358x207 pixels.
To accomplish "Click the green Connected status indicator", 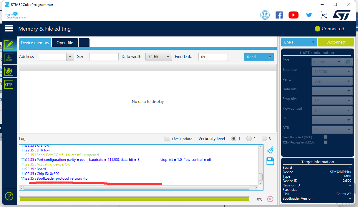I will pyautogui.click(x=317, y=29).
